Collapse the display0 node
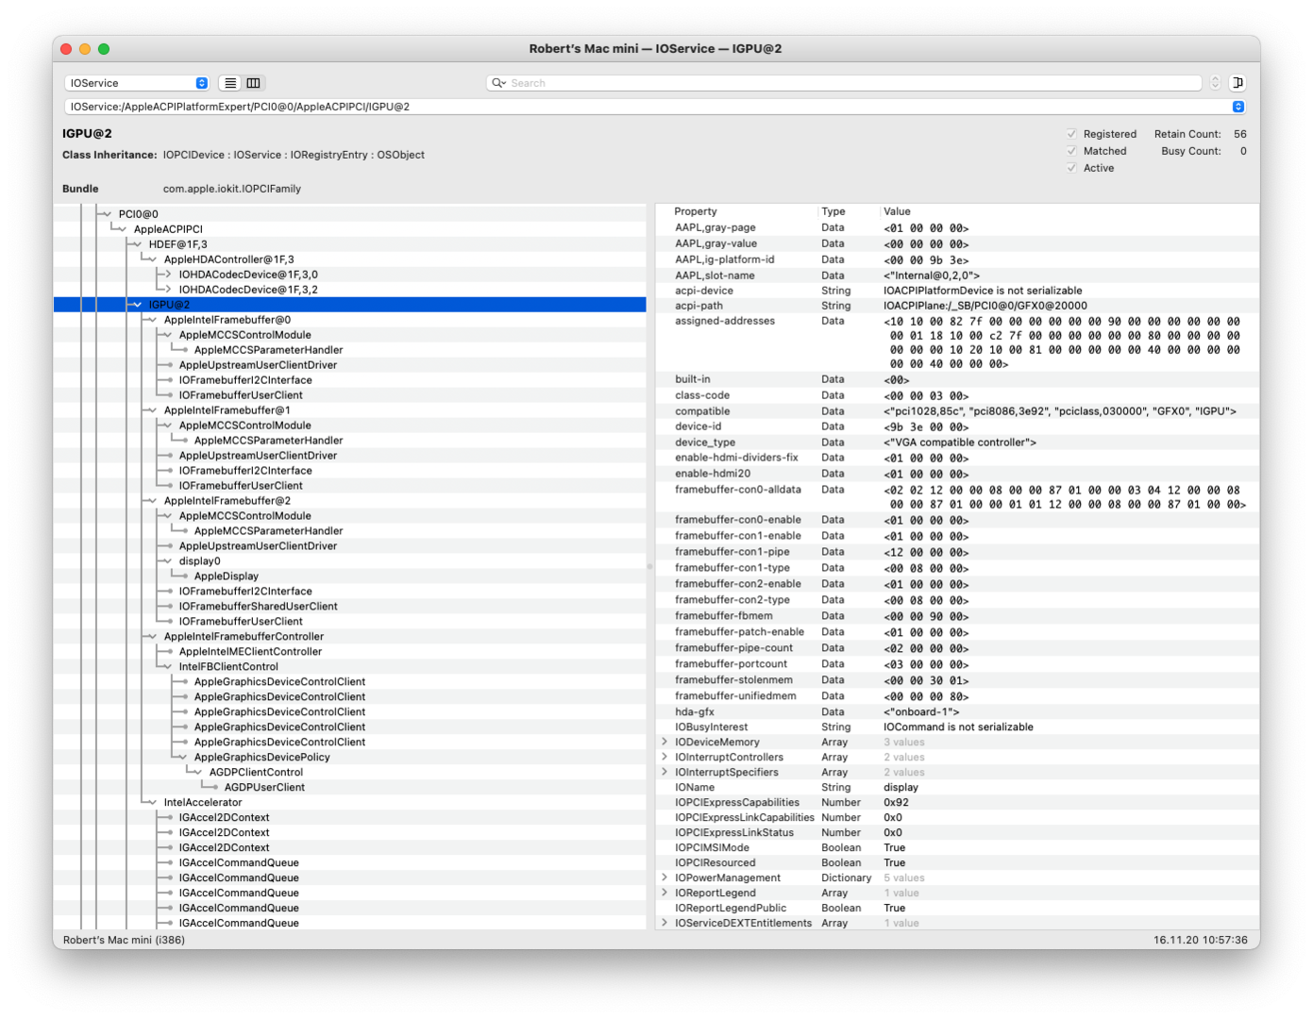This screenshot has height=1019, width=1313. point(167,561)
